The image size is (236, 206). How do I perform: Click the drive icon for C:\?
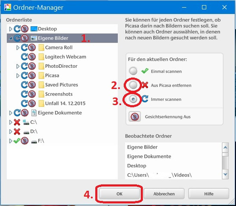[x=26, y=122]
